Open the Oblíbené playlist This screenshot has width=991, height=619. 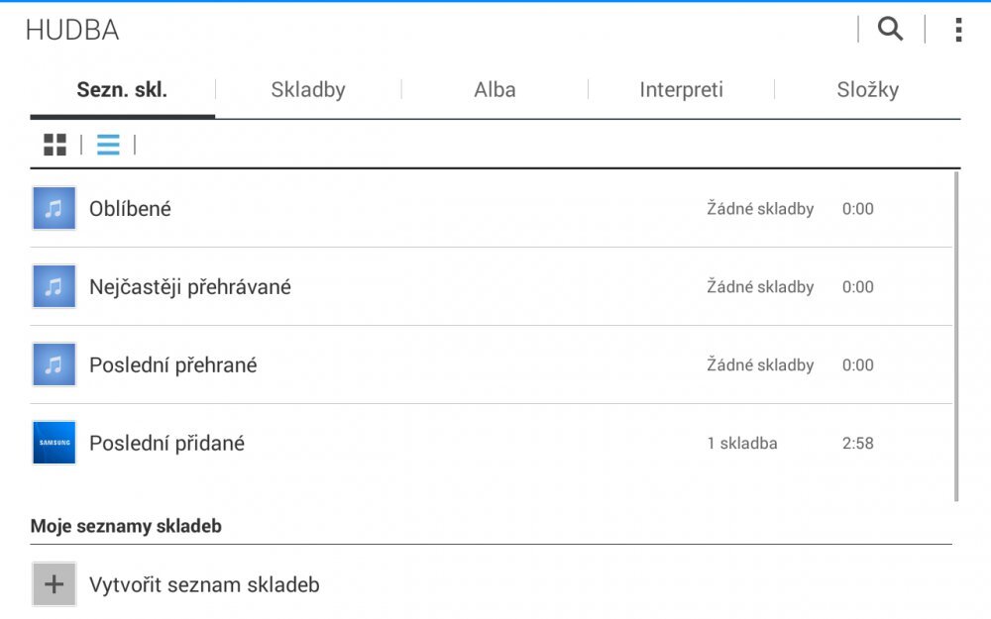point(131,209)
